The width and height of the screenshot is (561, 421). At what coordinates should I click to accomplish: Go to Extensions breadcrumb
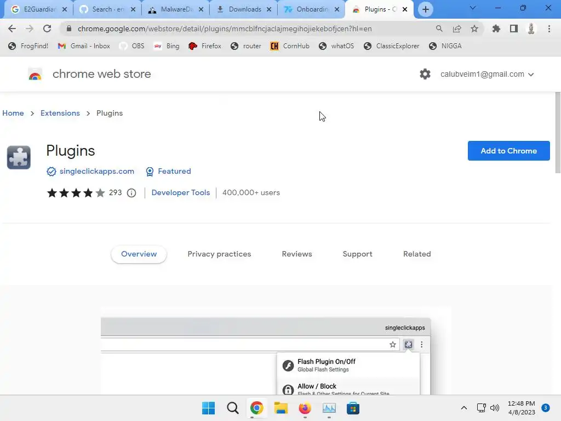click(60, 113)
